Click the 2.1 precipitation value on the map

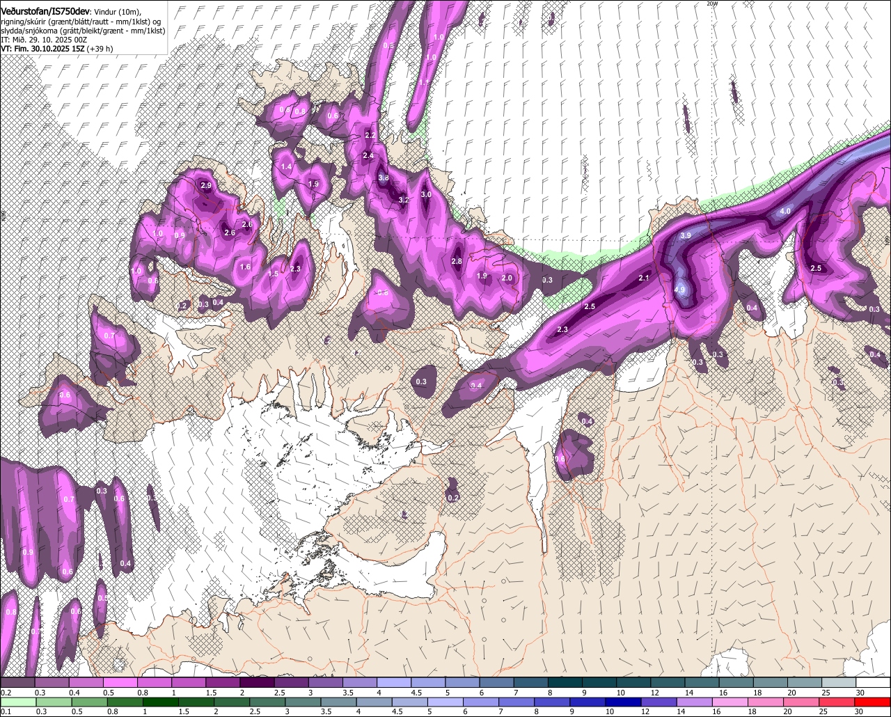[644, 278]
